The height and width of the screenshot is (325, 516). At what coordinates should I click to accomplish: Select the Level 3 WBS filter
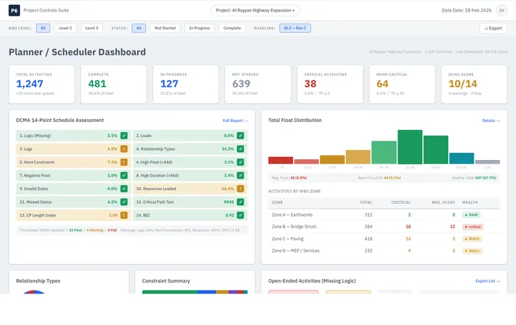92,28
